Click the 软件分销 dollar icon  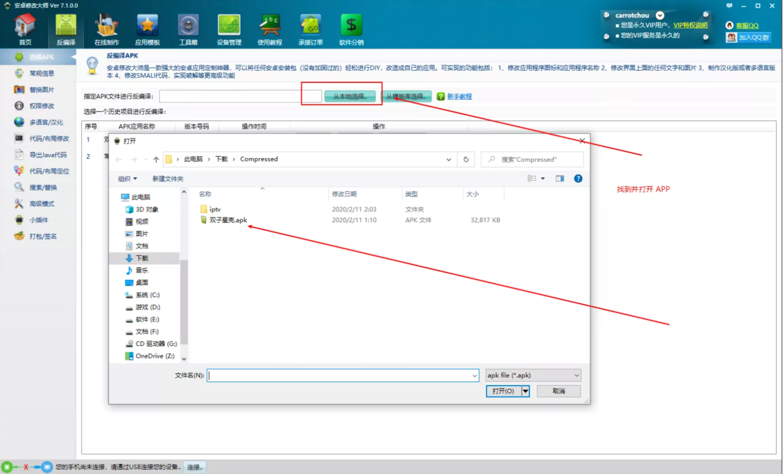point(351,29)
